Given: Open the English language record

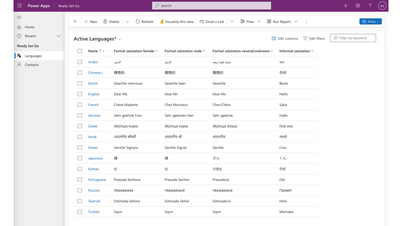Looking at the screenshot, I should pyautogui.click(x=94, y=94).
